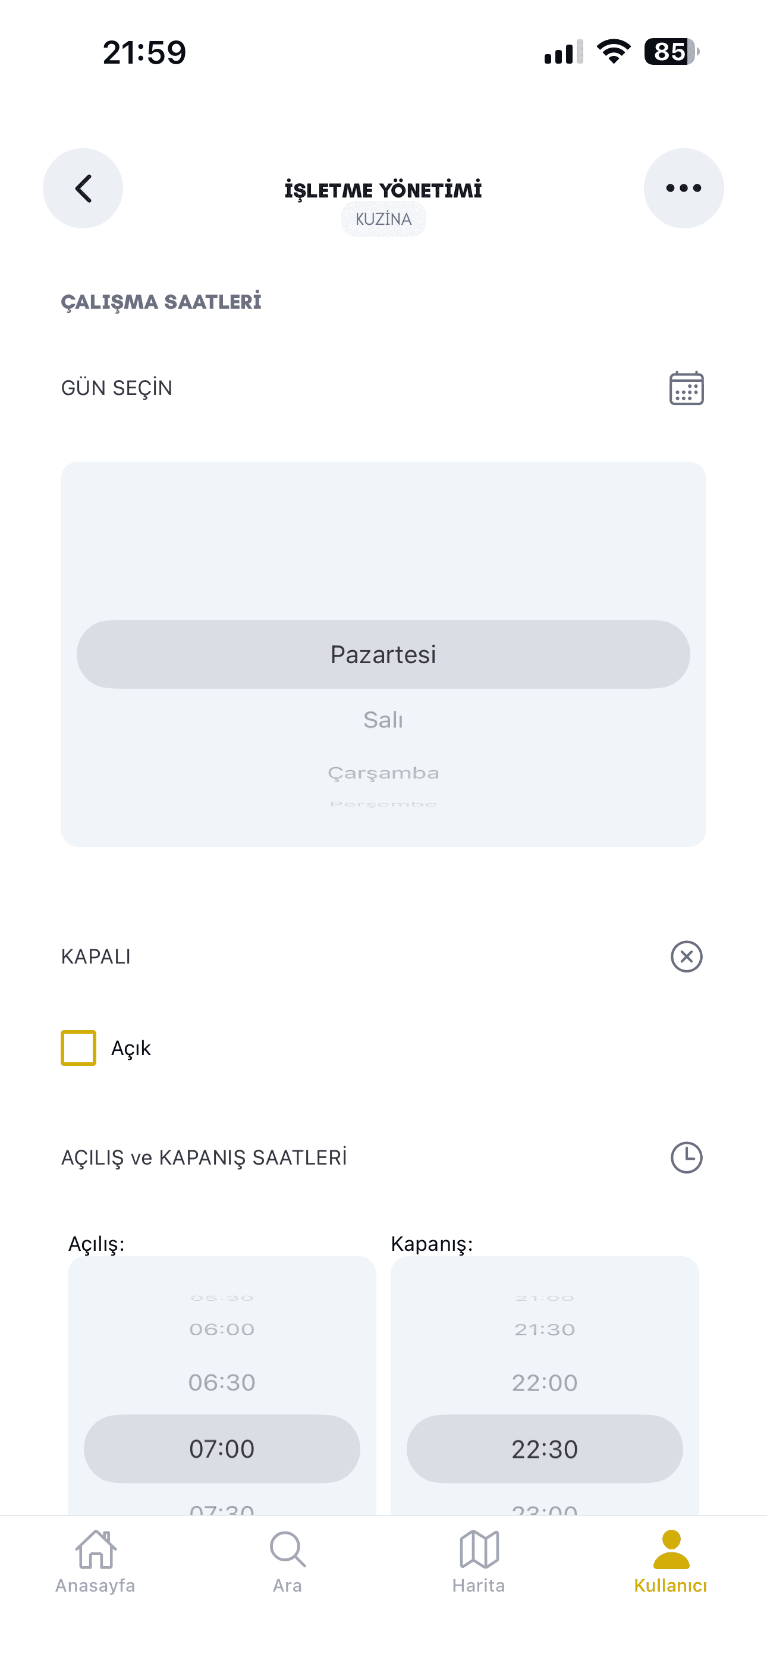This screenshot has height=1663, width=767.
Task: Tap the back arrow at the top left
Action: [x=83, y=188]
